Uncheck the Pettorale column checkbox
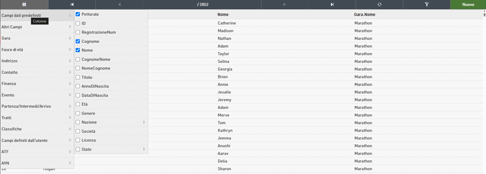The height and width of the screenshot is (174, 486). click(78, 14)
